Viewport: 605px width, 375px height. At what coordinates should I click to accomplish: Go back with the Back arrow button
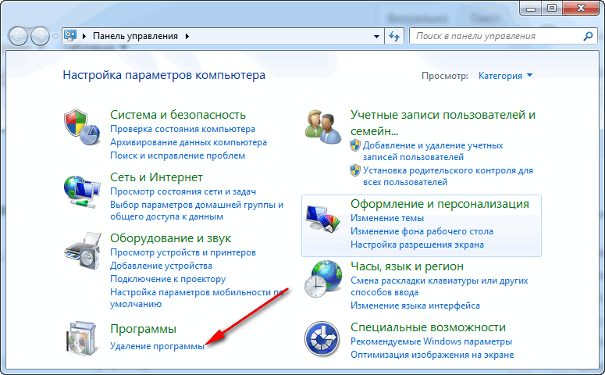click(18, 37)
